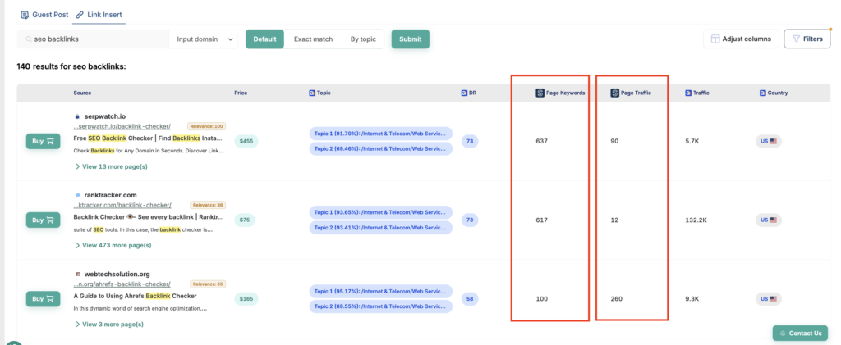
Task: Click the search magnifier icon
Action: tap(28, 39)
